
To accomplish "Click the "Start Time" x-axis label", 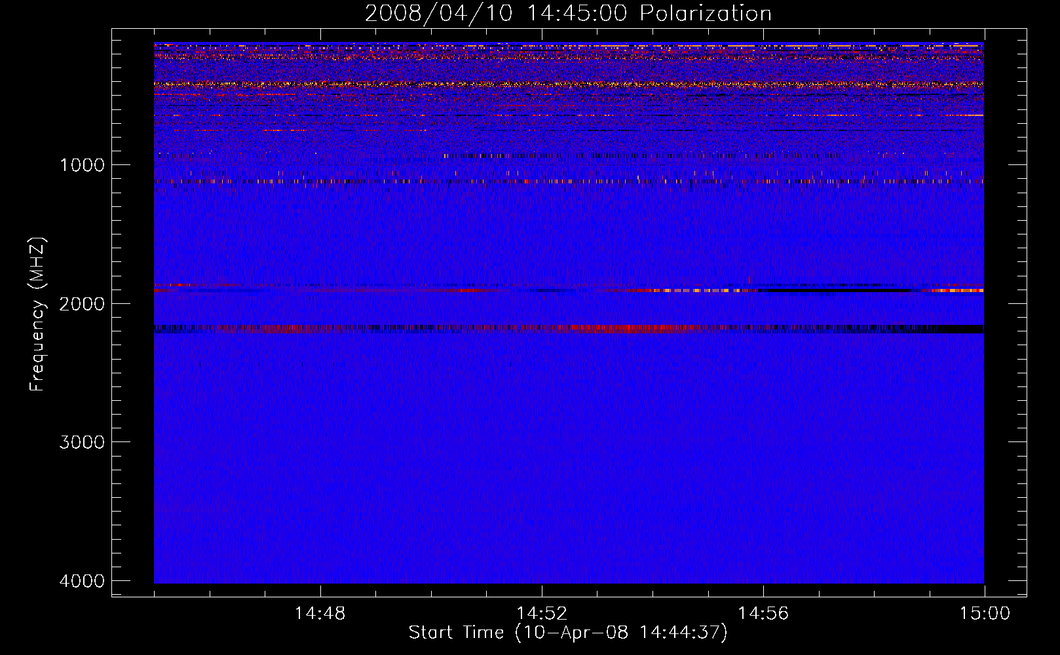I will pos(568,633).
